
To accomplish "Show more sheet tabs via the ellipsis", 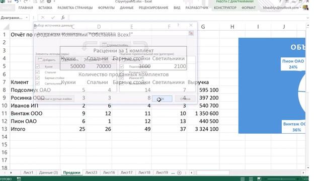I will point(173,173).
